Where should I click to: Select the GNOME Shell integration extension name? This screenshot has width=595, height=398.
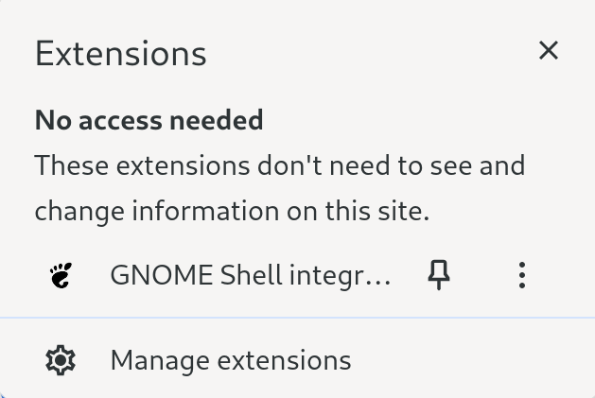pos(250,276)
